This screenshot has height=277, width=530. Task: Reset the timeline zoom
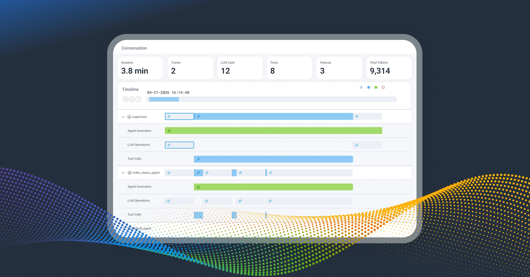click(x=138, y=99)
